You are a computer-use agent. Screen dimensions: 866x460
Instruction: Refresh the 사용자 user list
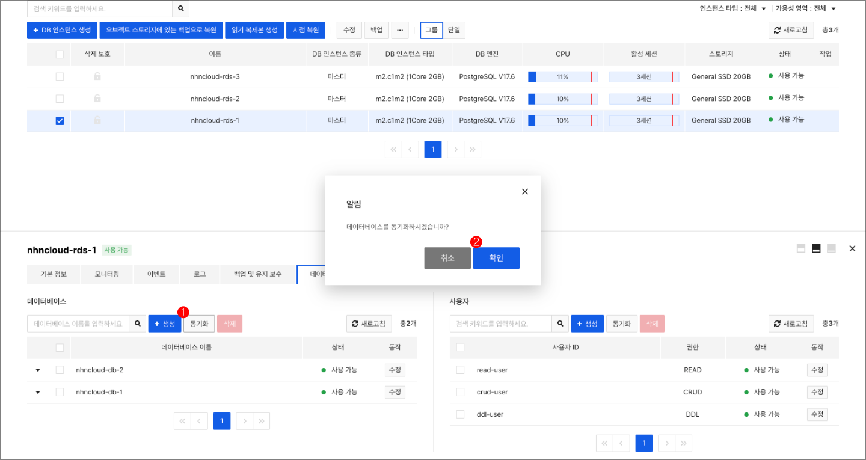click(791, 323)
